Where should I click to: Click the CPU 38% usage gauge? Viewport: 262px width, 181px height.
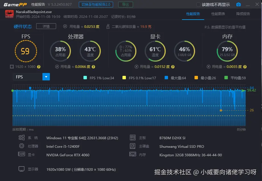(60, 51)
